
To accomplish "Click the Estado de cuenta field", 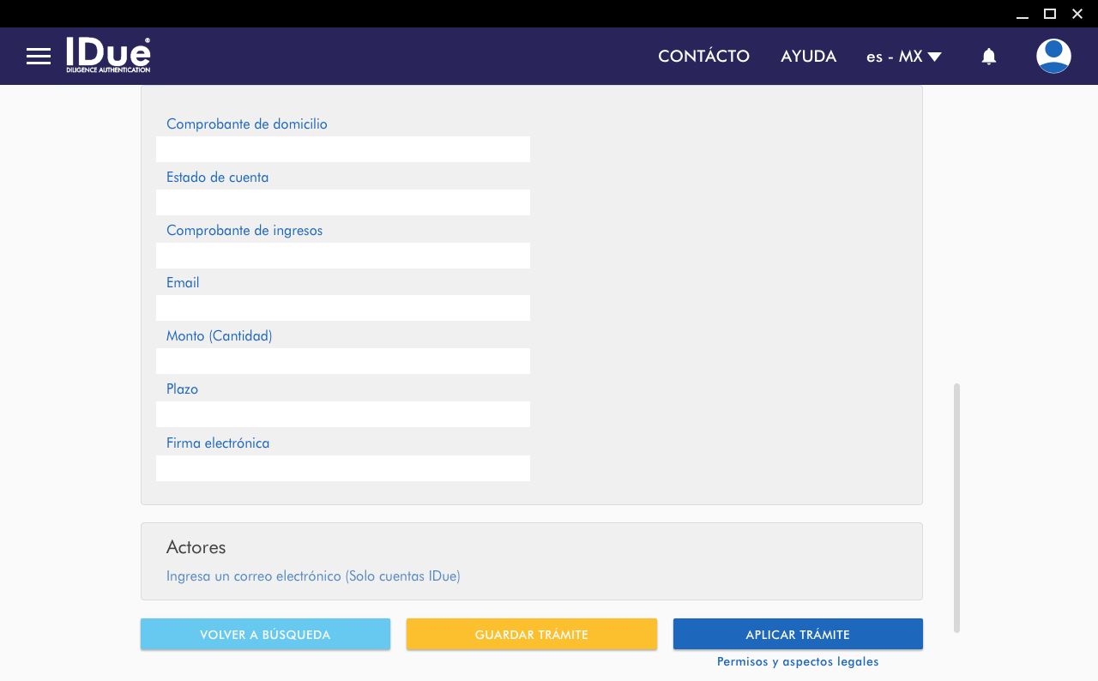I will [x=343, y=202].
